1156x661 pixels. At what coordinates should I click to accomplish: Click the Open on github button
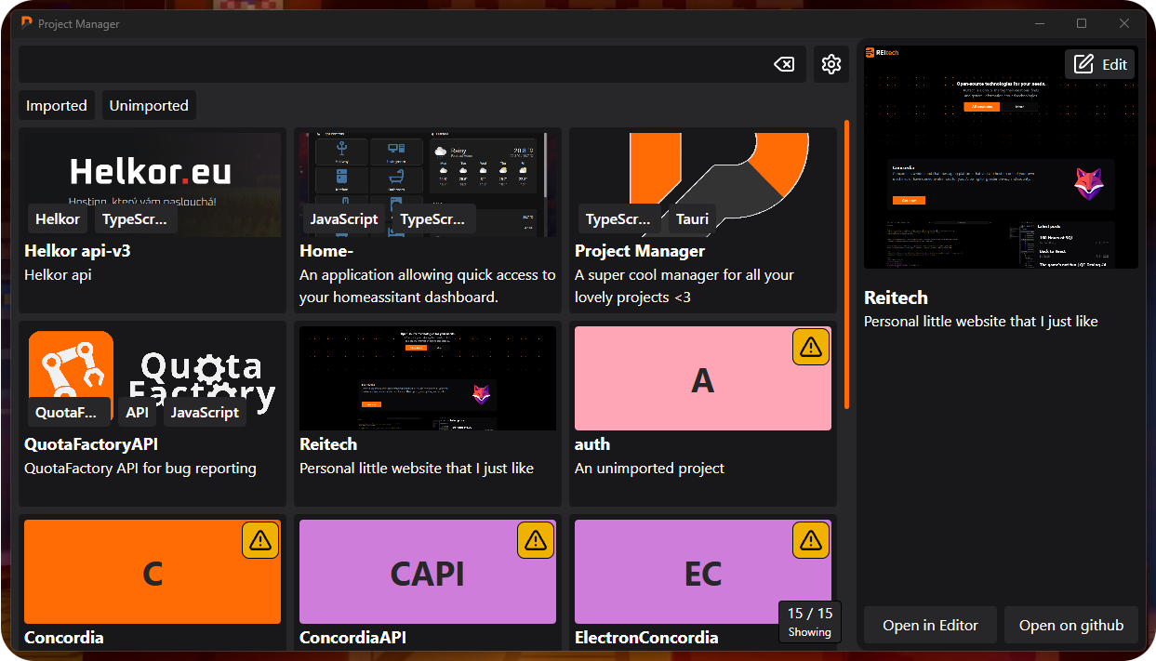1070,625
